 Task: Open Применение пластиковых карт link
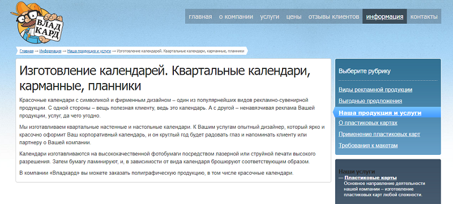379,134
